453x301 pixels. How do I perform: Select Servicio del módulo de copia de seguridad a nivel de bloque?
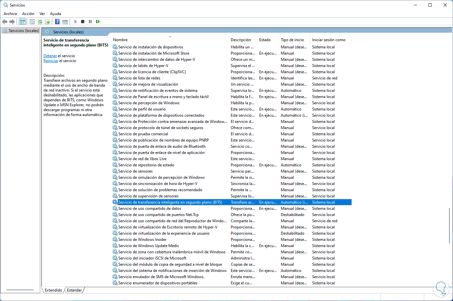232,264
